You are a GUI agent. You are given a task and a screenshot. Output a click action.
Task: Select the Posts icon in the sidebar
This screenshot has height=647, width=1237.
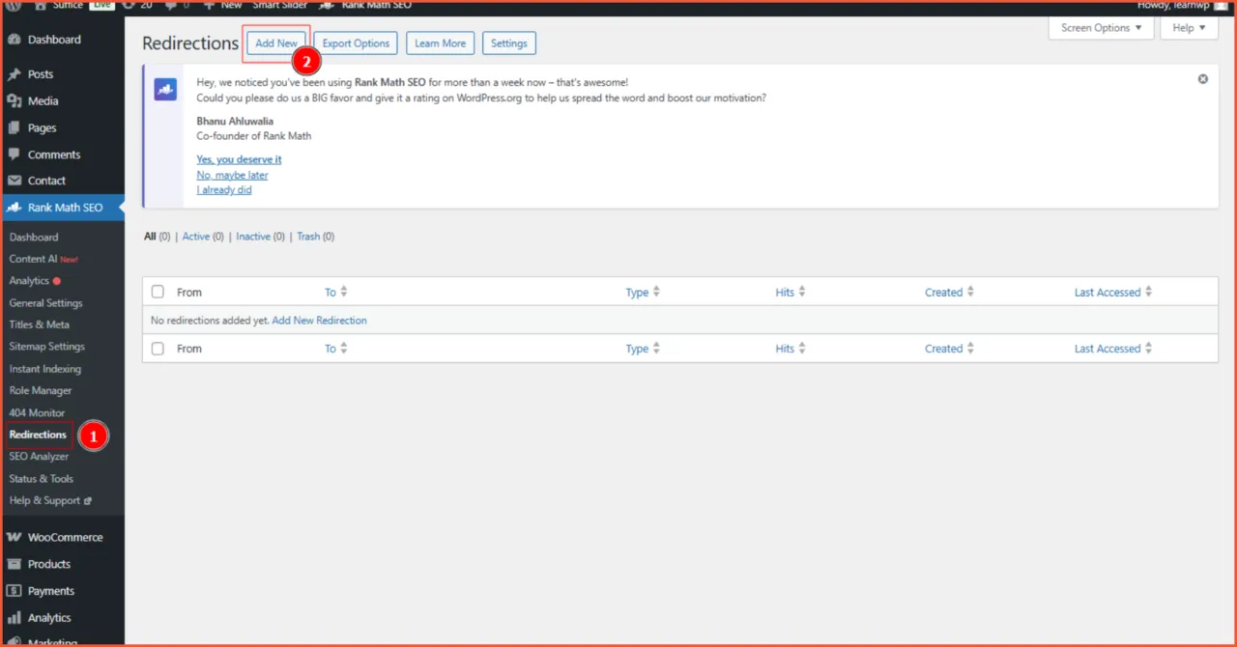pyautogui.click(x=15, y=74)
